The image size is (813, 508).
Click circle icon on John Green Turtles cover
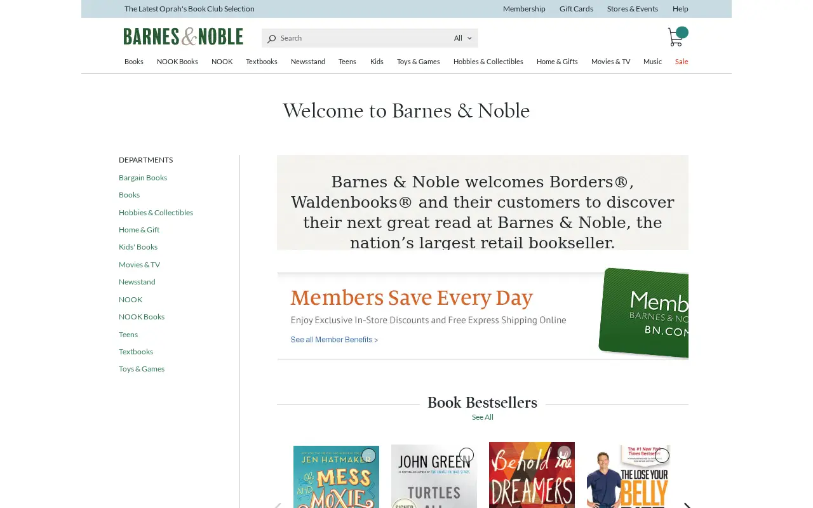[466, 455]
